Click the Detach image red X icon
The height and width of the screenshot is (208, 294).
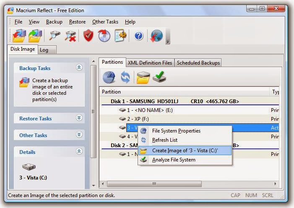click(x=70, y=36)
